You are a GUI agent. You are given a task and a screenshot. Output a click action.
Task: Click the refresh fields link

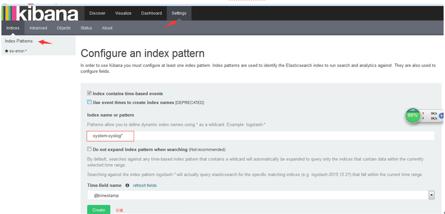coord(145,185)
